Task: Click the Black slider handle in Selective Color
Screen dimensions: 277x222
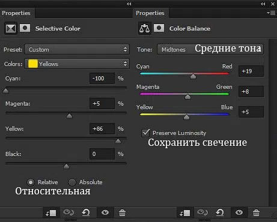Action: tap(66, 166)
